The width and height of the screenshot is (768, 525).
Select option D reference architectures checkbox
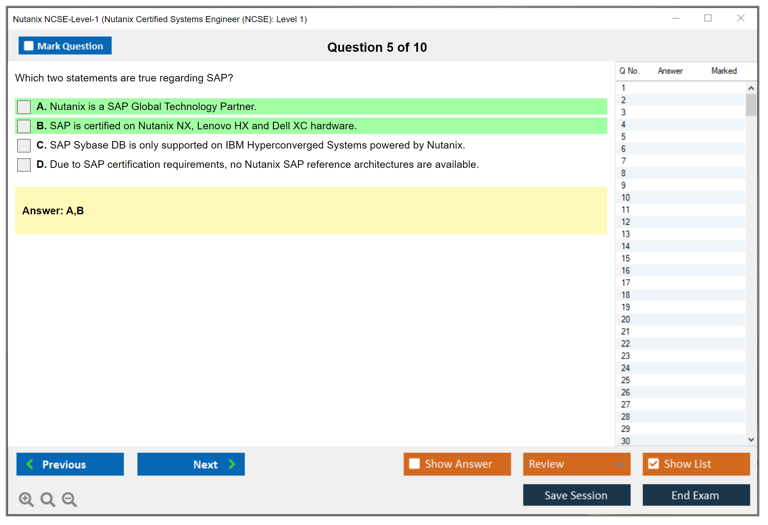pos(24,165)
